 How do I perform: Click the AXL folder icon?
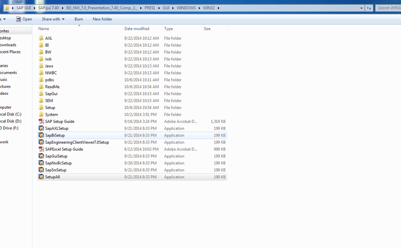click(41, 38)
